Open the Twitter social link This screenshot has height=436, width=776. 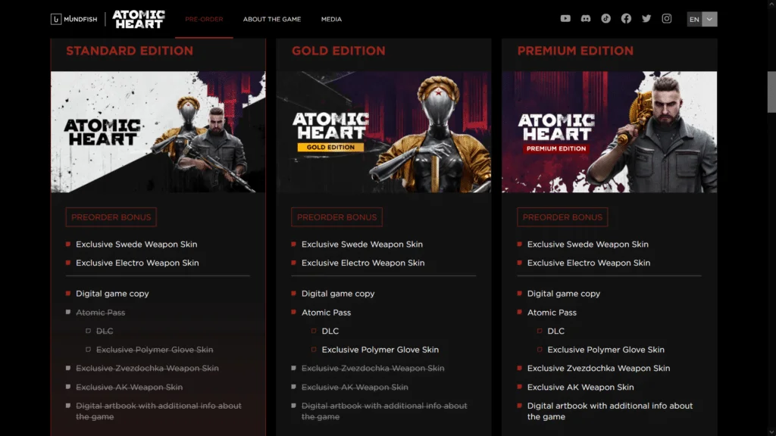pos(646,19)
